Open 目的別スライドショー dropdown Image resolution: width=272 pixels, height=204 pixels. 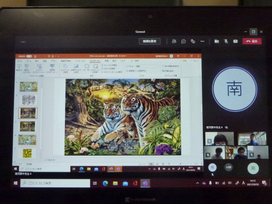coord(52,68)
